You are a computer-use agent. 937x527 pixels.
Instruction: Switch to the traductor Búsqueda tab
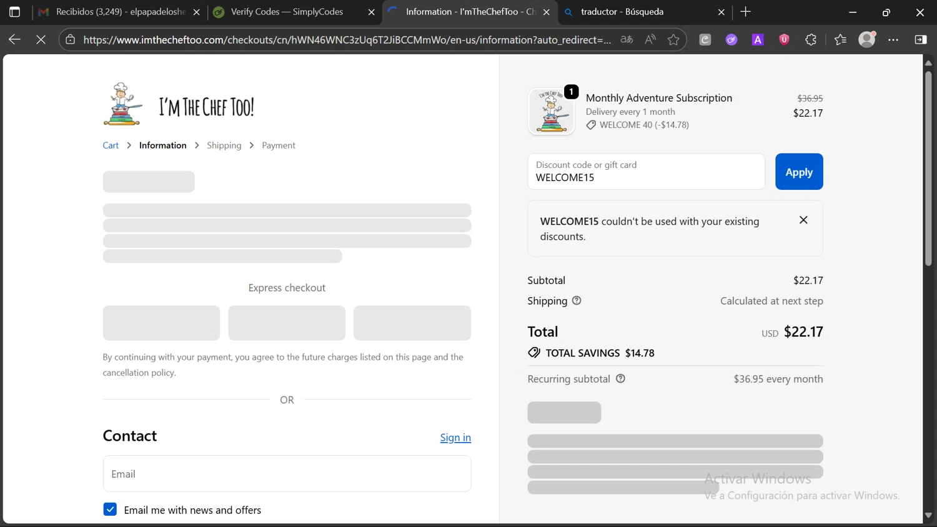click(x=643, y=12)
